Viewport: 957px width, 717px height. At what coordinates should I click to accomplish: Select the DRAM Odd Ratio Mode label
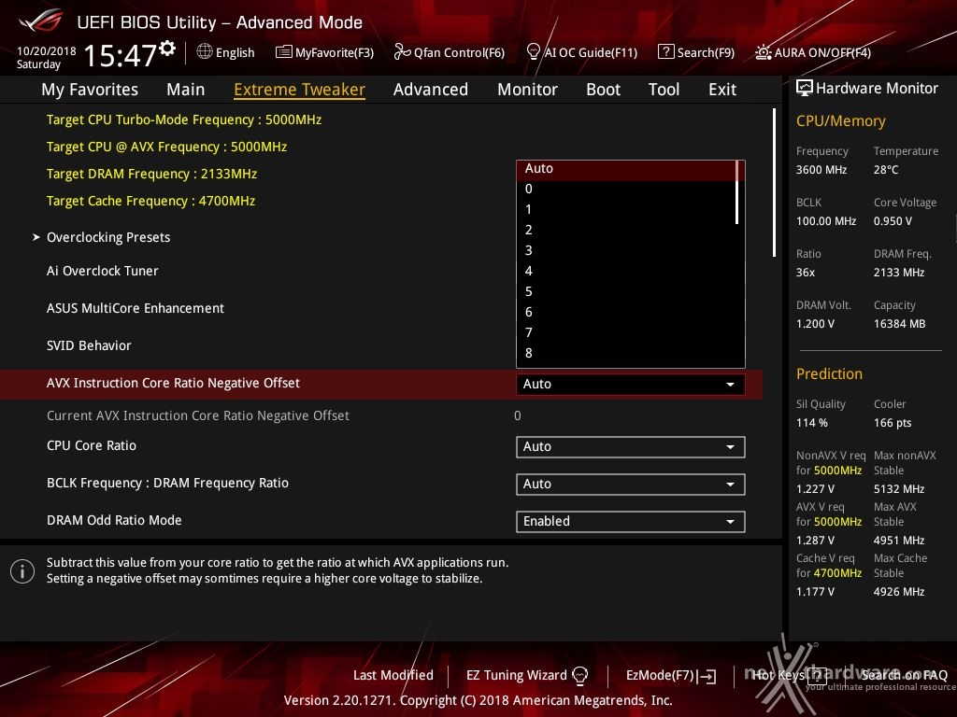click(x=114, y=520)
